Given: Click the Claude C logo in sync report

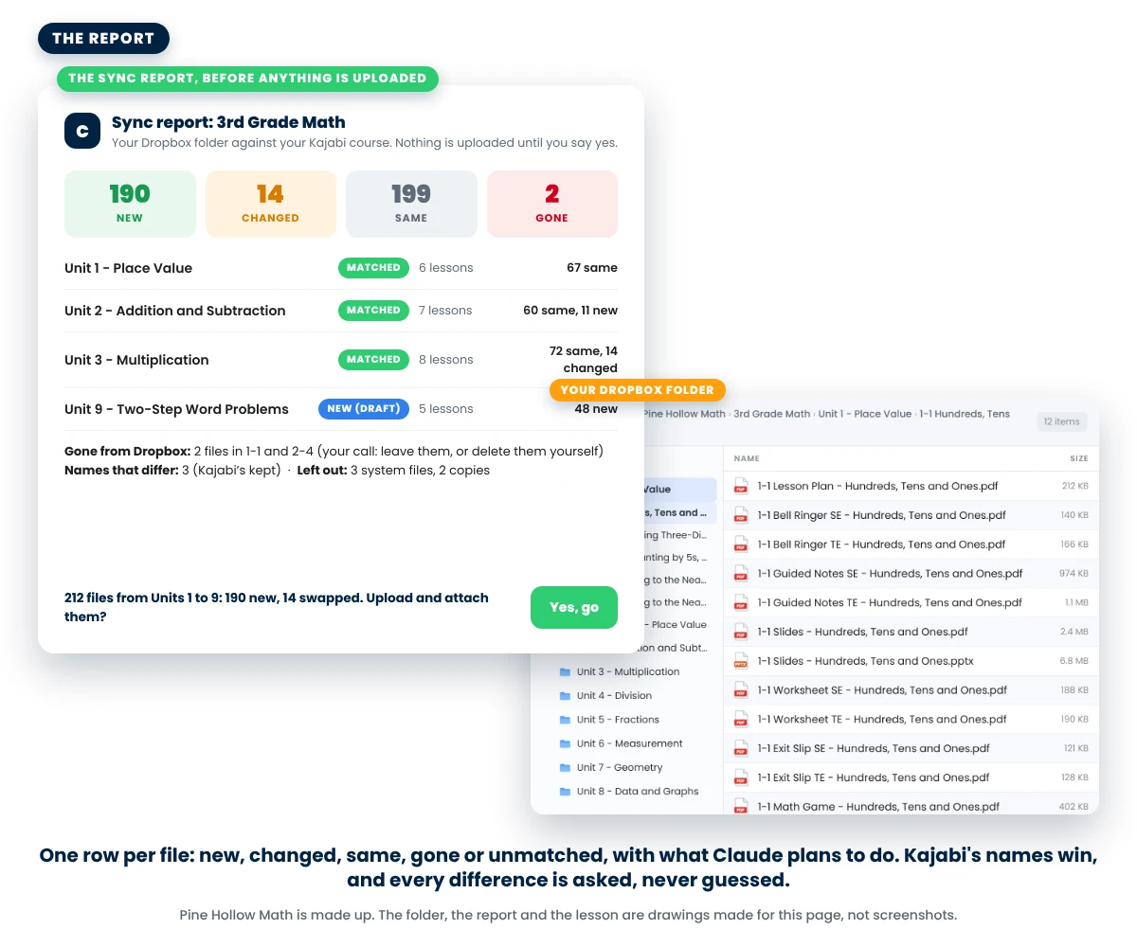Looking at the screenshot, I should point(82,131).
